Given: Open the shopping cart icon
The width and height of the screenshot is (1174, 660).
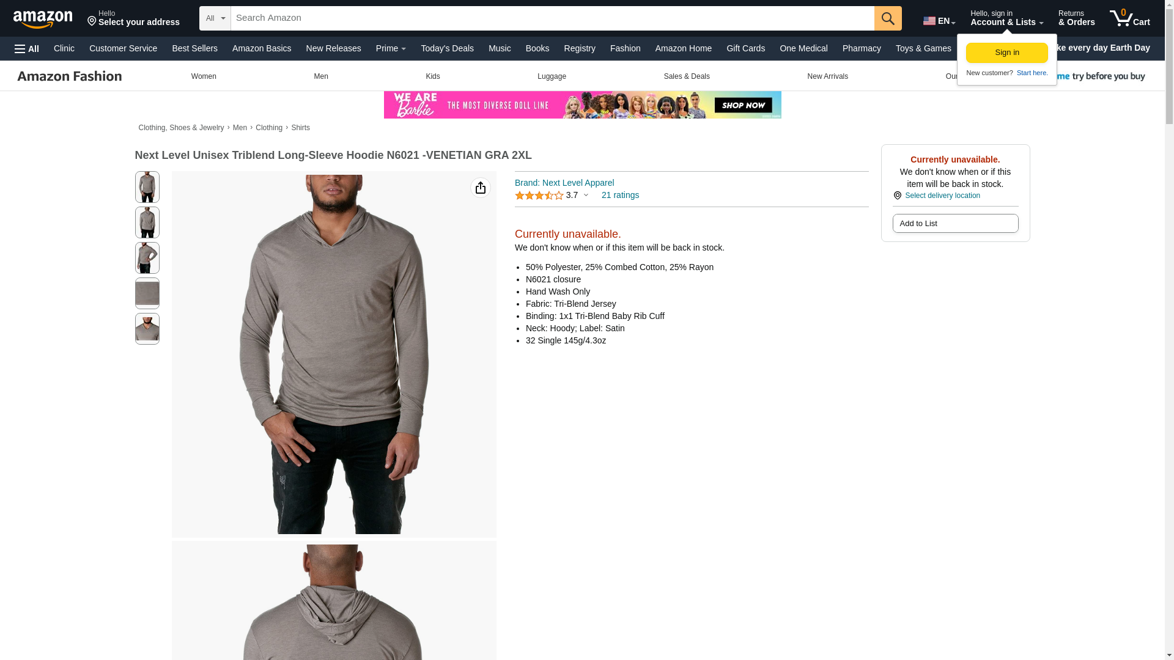Looking at the screenshot, I should pos(1129,18).
